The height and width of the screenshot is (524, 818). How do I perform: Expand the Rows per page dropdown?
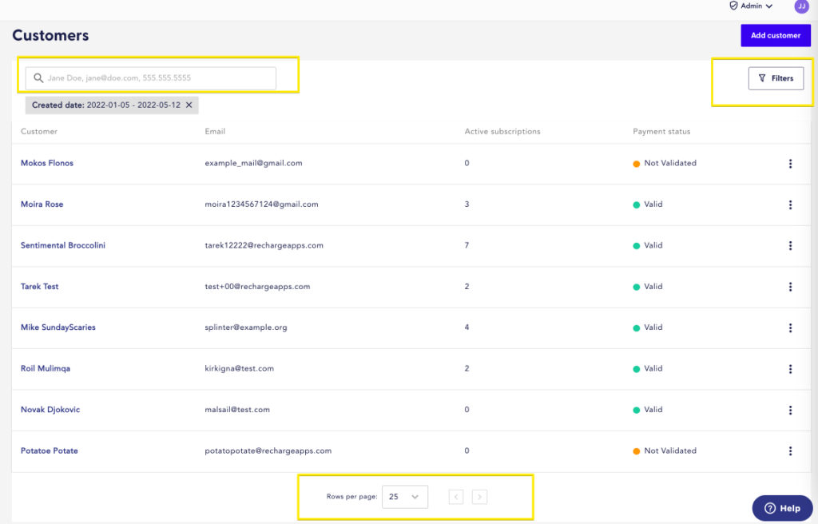coord(404,497)
